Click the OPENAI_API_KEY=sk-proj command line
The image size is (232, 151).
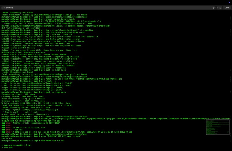pyautogui.click(x=116, y=119)
